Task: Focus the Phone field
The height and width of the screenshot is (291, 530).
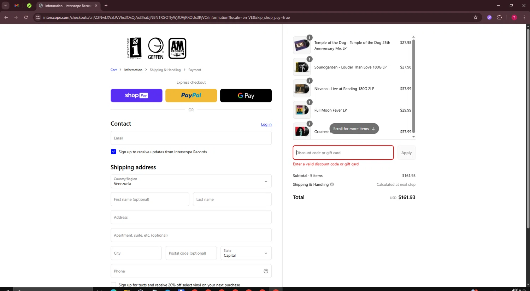Action: point(191,271)
